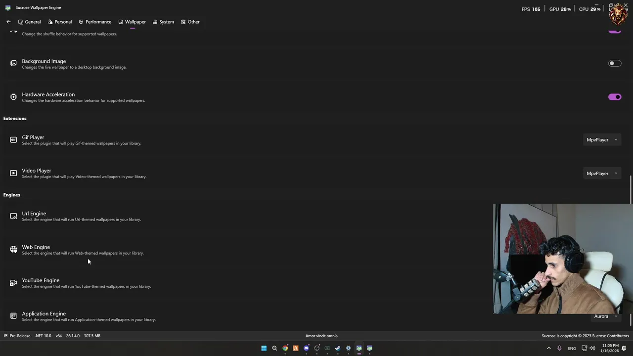Click the Hardware Acceleration chip icon
The height and width of the screenshot is (356, 633).
(13, 97)
